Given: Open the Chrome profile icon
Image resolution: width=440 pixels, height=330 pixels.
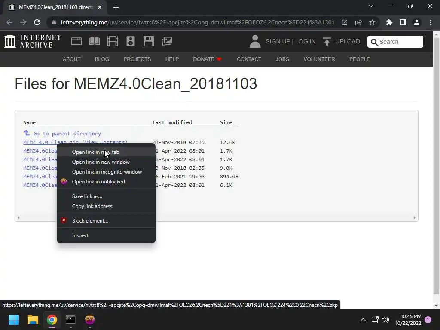Looking at the screenshot, I should click(417, 22).
